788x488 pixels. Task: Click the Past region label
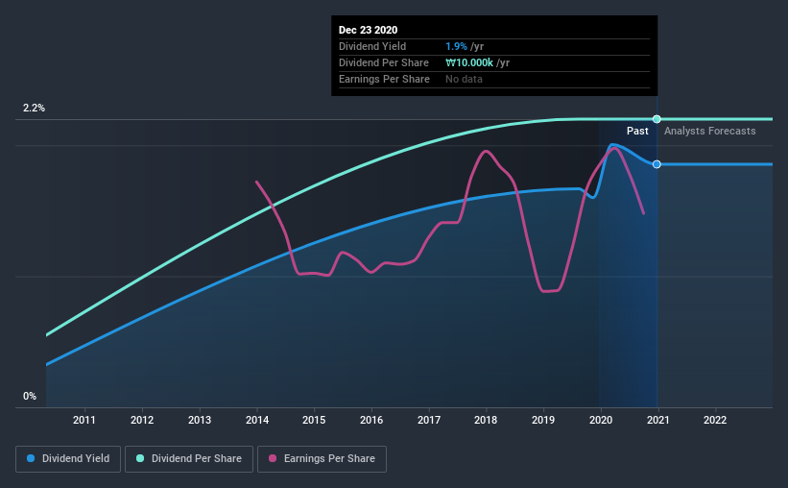coord(637,131)
